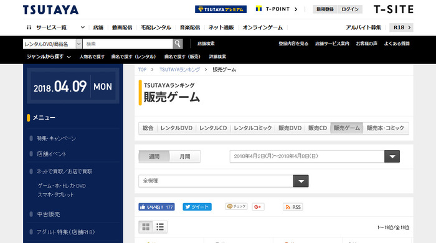Click the TSUTAYAランキング breadcrumb
Screen dimensions: 436x243
point(179,70)
